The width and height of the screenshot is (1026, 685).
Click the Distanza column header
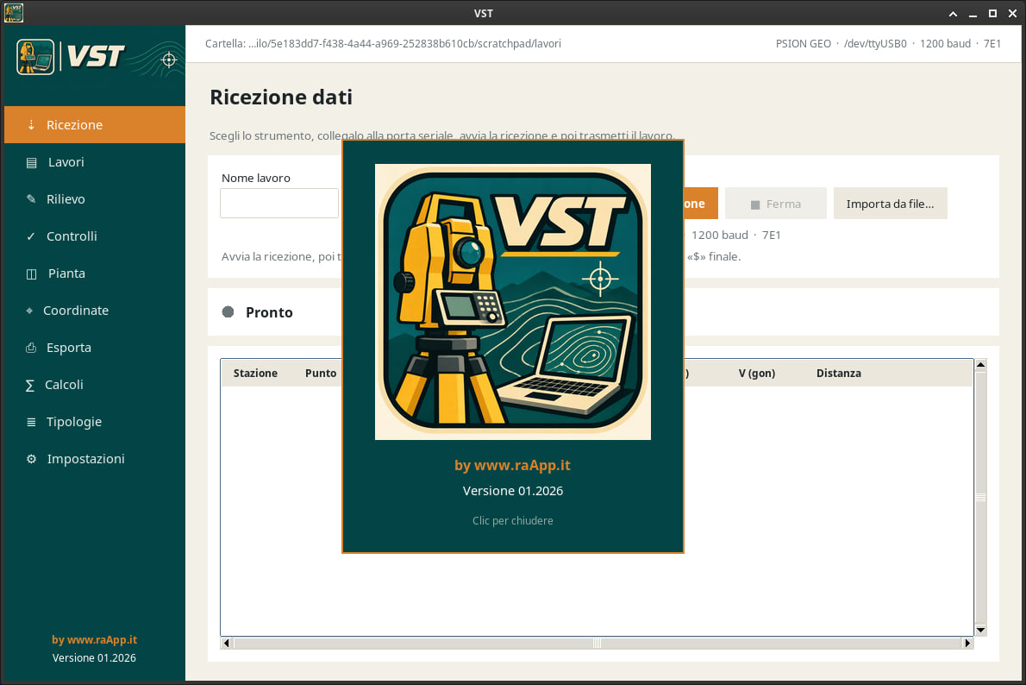pos(839,374)
